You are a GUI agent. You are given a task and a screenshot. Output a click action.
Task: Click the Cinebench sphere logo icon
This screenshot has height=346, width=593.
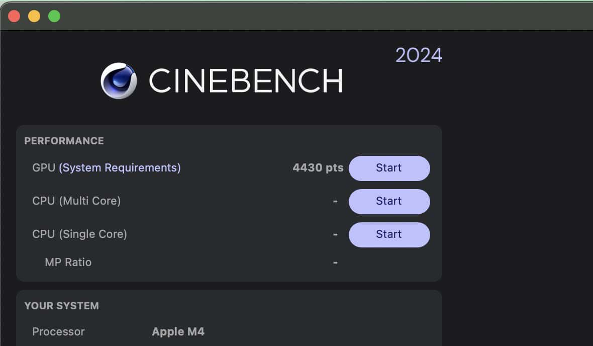119,80
